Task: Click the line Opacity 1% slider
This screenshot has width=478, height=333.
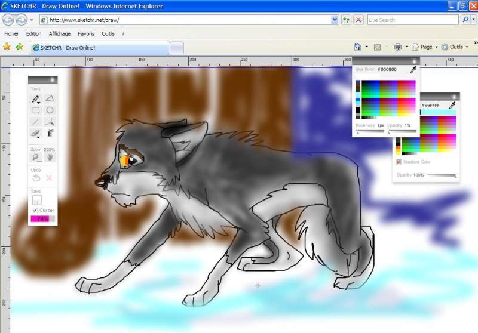Action: [x=402, y=132]
